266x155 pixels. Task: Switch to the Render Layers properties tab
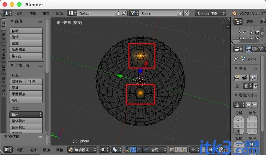pyautogui.click(x=255, y=49)
